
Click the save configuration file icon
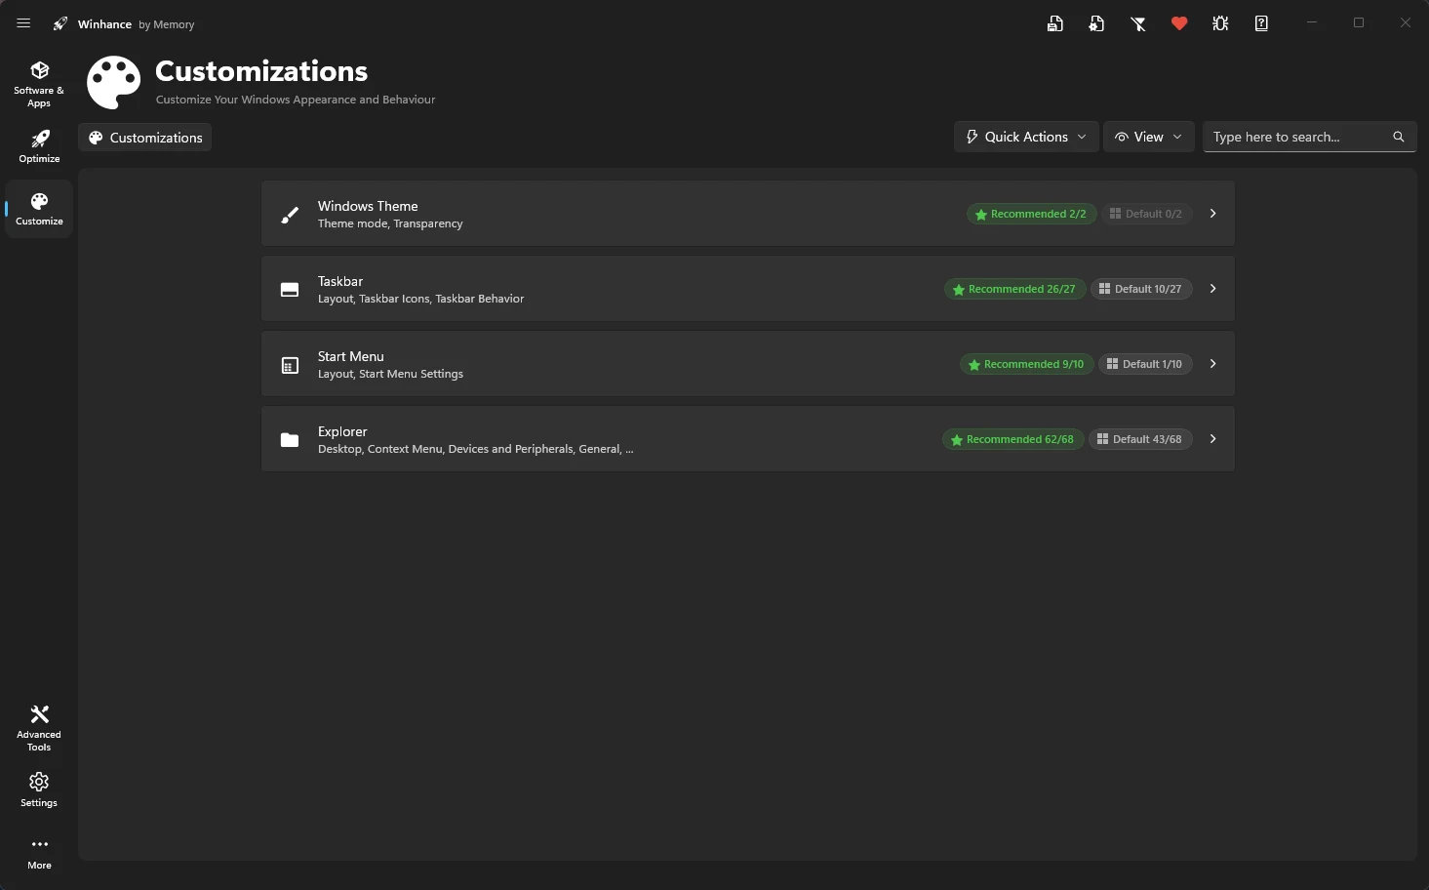[x=1055, y=23]
